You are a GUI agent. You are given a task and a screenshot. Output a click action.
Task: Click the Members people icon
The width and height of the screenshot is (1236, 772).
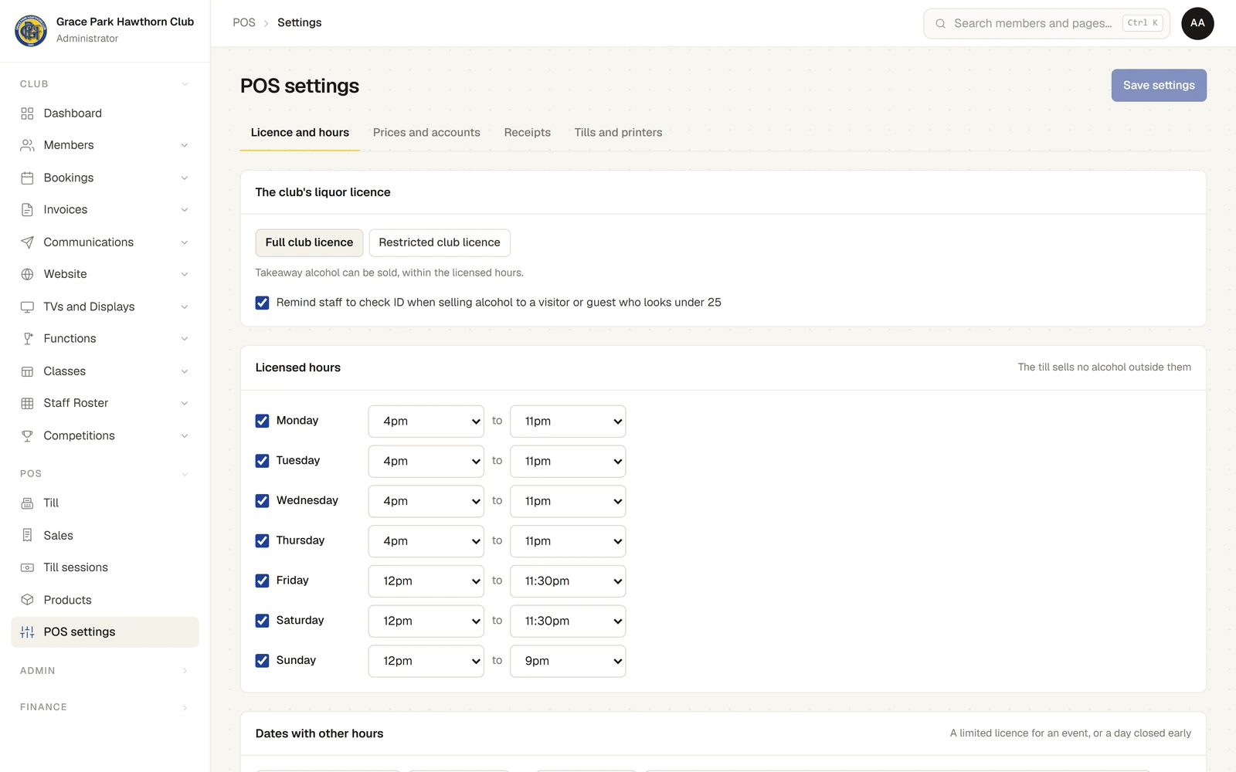(x=27, y=145)
